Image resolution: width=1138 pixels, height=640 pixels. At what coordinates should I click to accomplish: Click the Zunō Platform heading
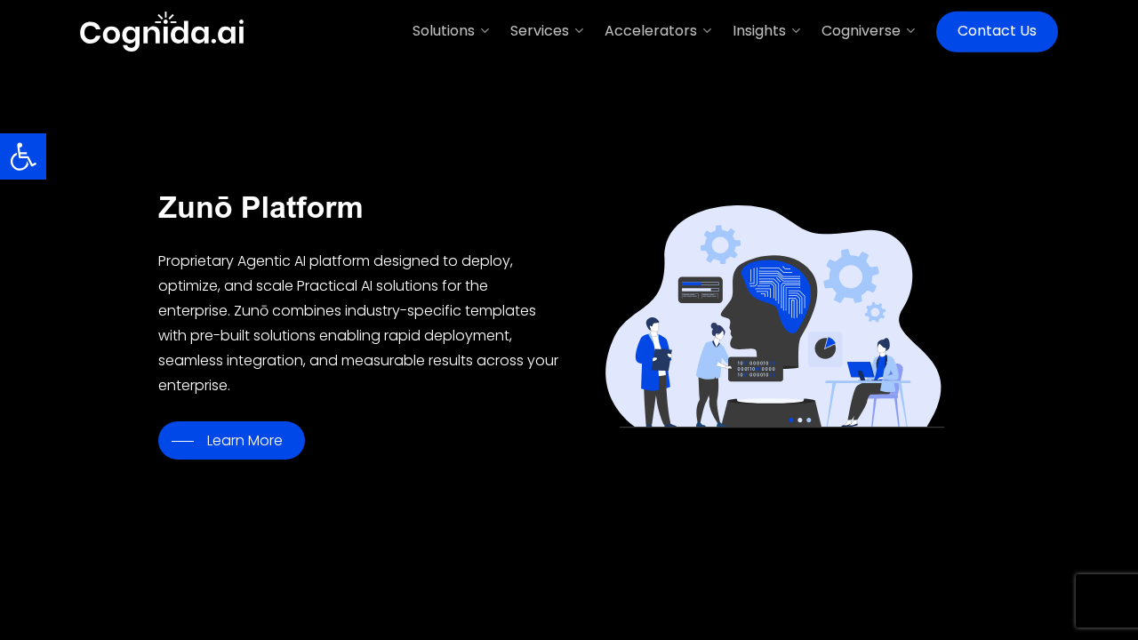point(260,208)
